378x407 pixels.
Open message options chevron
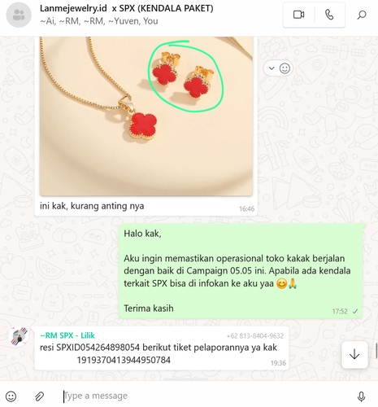pyautogui.click(x=272, y=68)
